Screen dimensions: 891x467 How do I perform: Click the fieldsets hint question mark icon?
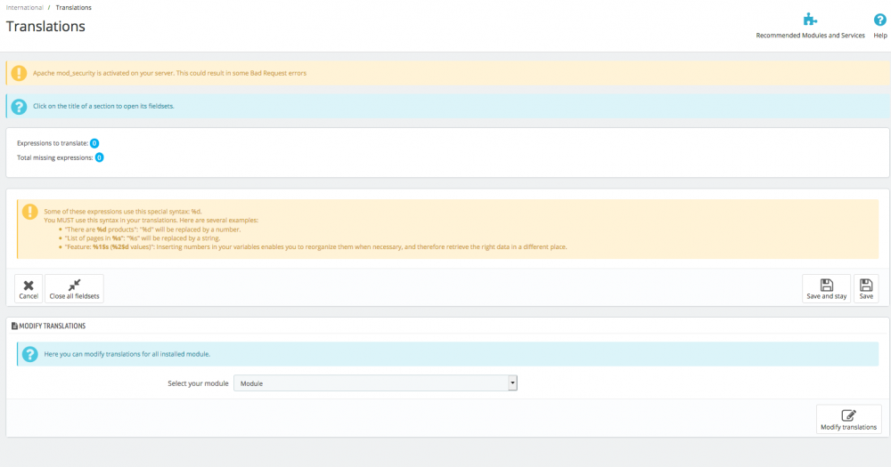tap(19, 106)
